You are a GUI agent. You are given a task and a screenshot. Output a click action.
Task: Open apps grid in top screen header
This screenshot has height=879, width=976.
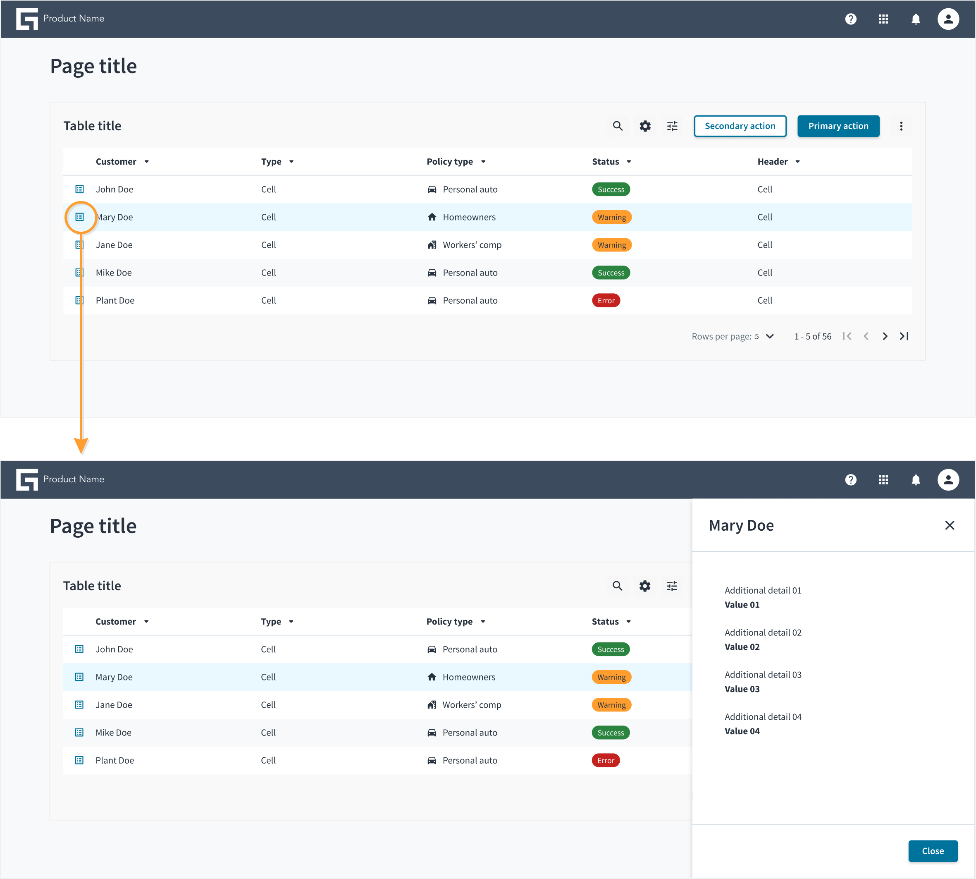click(x=883, y=19)
